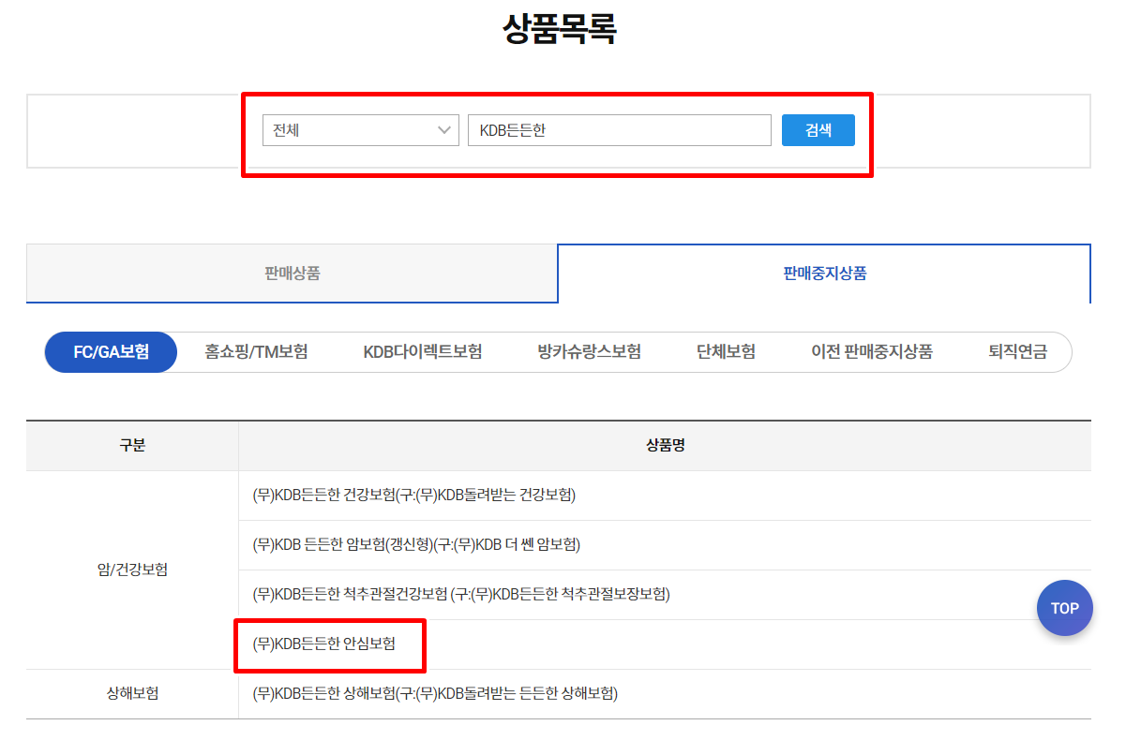
Task: Click the 검색 search button
Action: click(818, 130)
